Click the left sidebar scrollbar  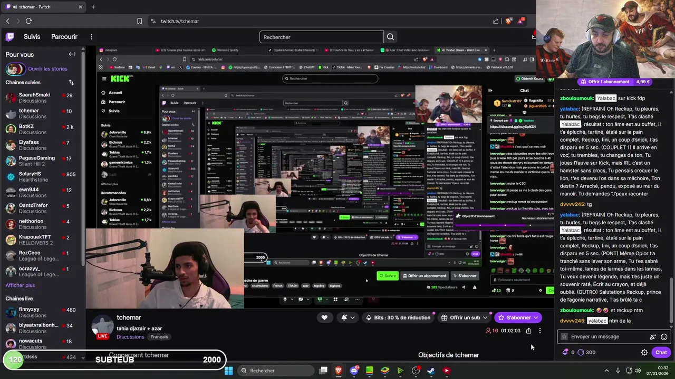[x=83, y=158]
